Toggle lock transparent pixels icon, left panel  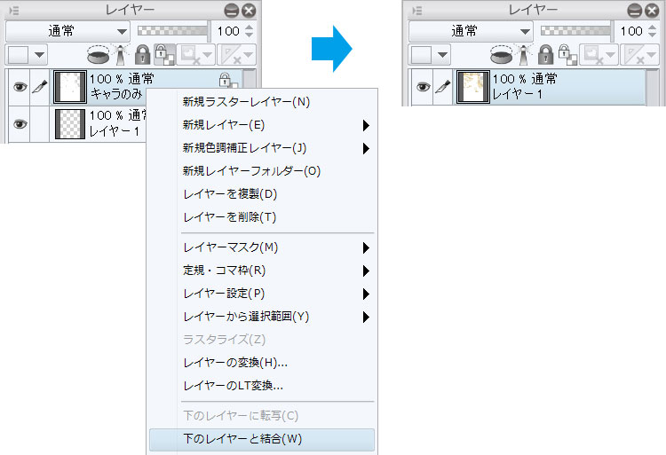coord(164,55)
